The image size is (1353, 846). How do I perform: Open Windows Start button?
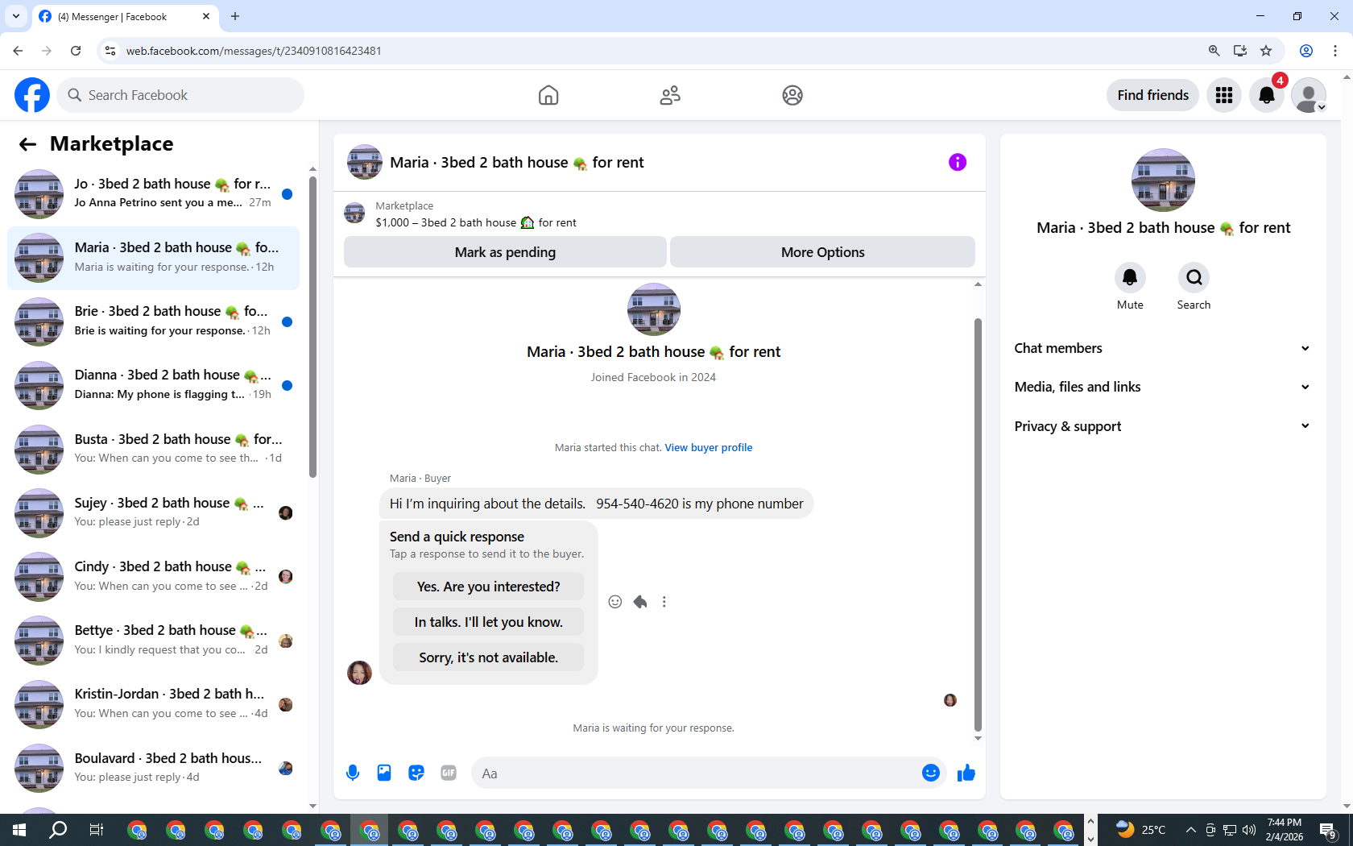point(19,830)
